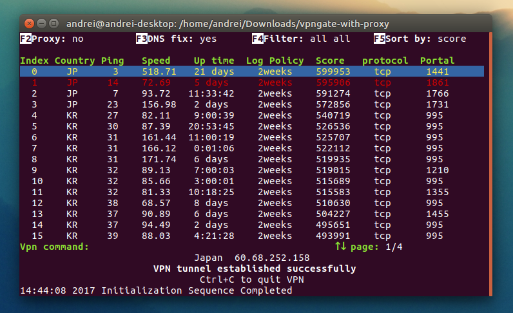Select server row with score 591274

pos(252,93)
